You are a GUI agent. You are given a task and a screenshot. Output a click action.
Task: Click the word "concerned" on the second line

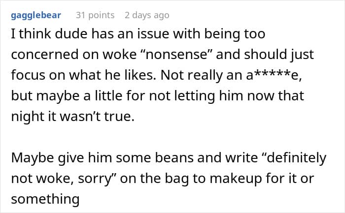[45, 55]
